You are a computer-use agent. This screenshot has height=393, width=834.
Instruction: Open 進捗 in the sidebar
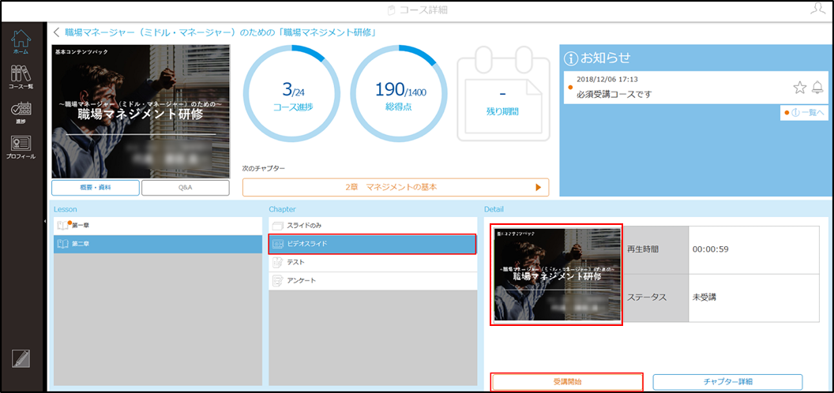pos(21,113)
